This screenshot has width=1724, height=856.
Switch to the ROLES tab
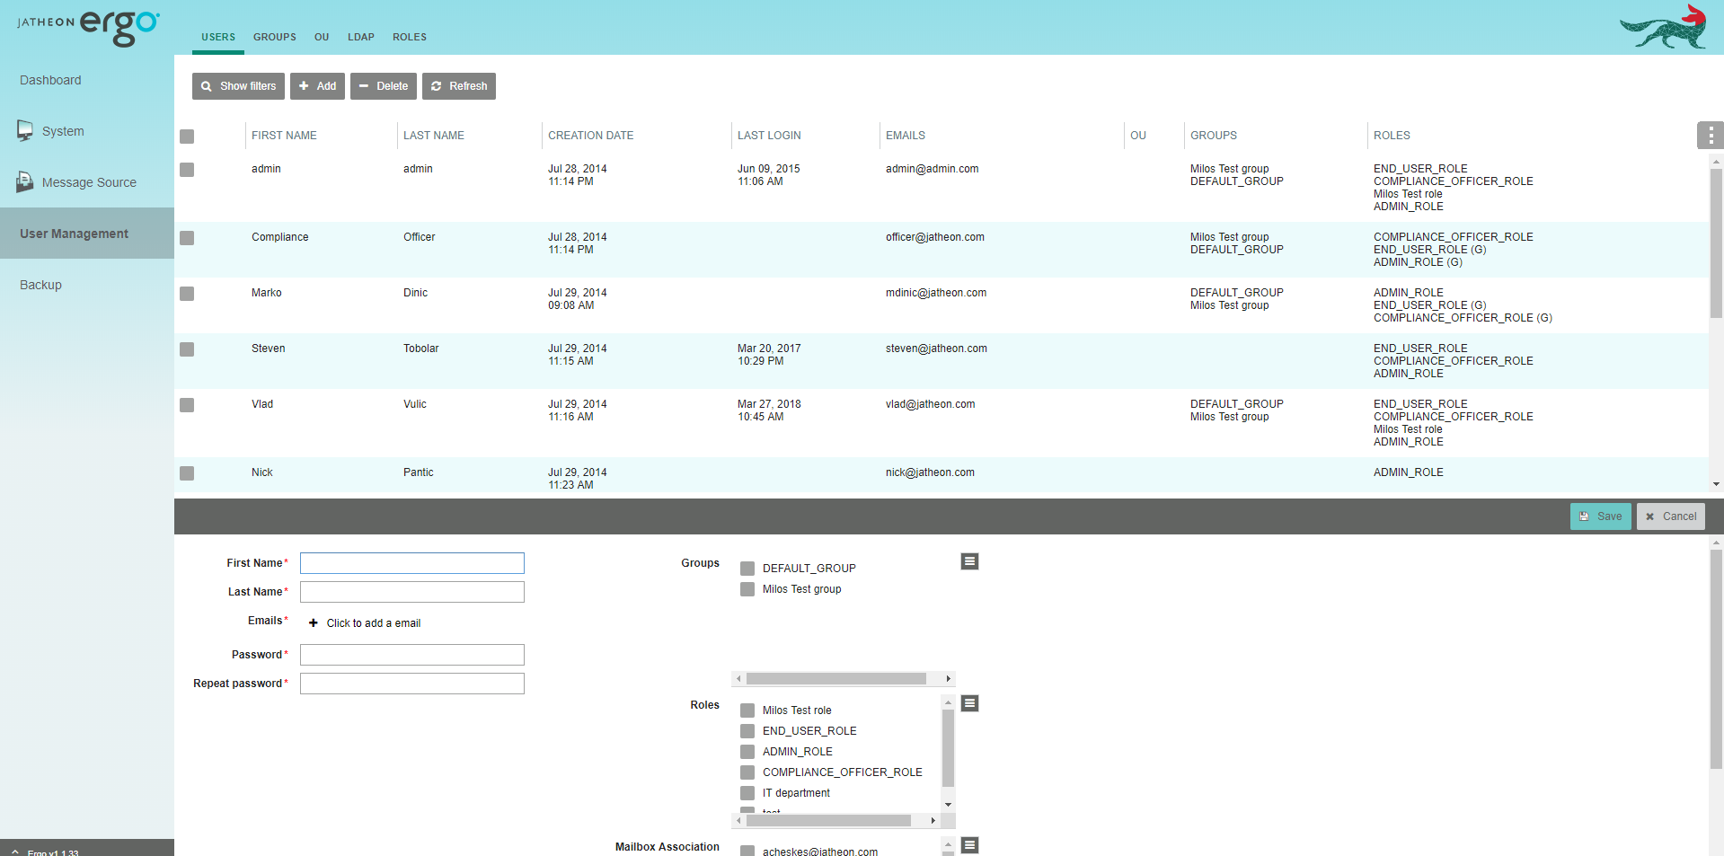410,37
